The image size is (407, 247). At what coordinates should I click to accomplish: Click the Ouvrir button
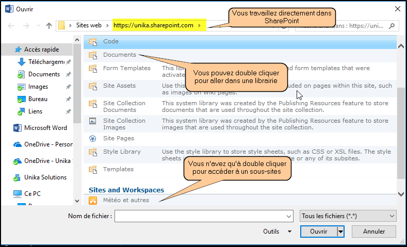point(319,232)
